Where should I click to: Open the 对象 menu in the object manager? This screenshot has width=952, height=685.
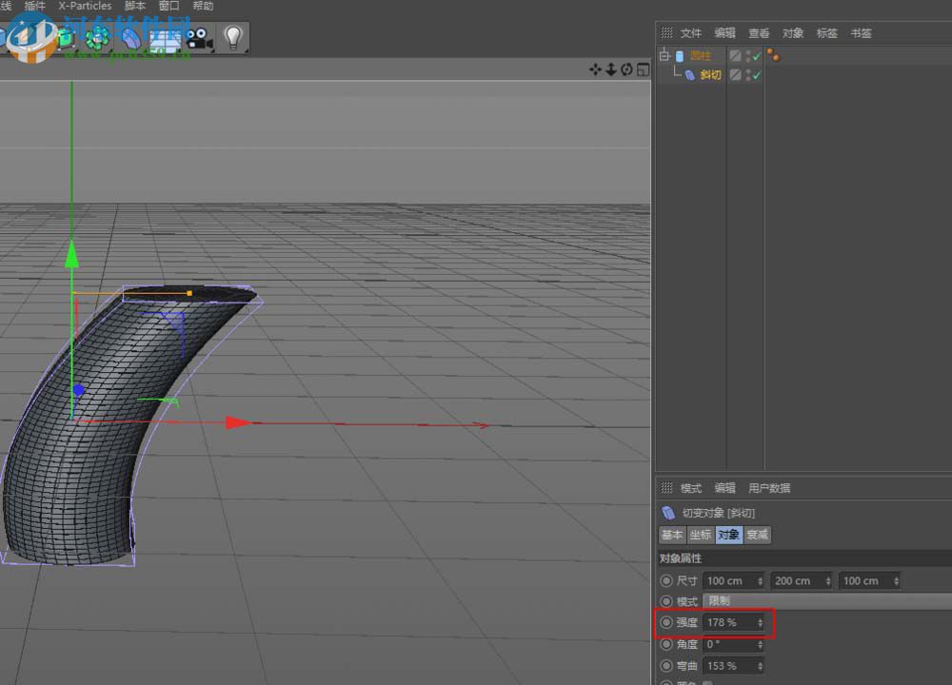click(793, 32)
